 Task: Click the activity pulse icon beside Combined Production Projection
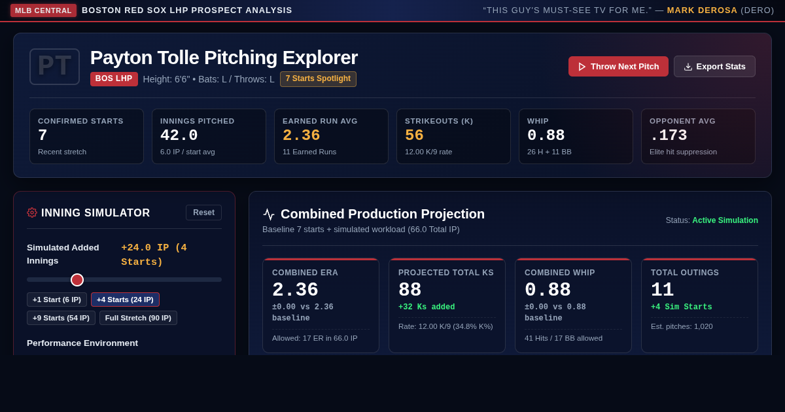(x=269, y=215)
